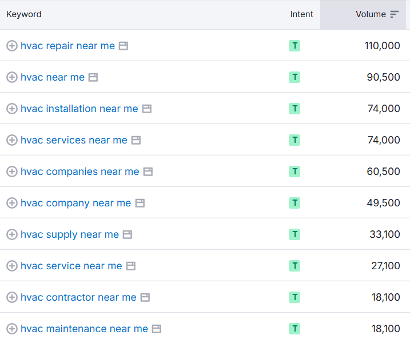Open the 'hvac installation near me' keyword link

click(79, 109)
